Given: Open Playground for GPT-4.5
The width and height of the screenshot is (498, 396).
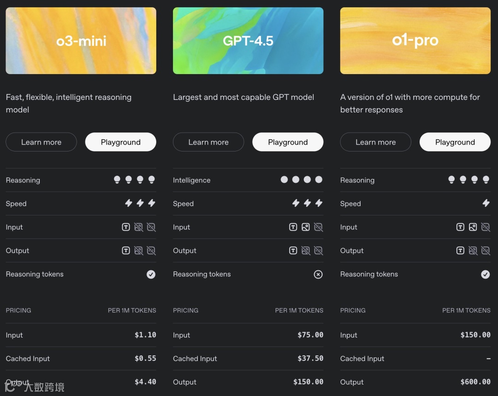Looking at the screenshot, I should coord(288,142).
